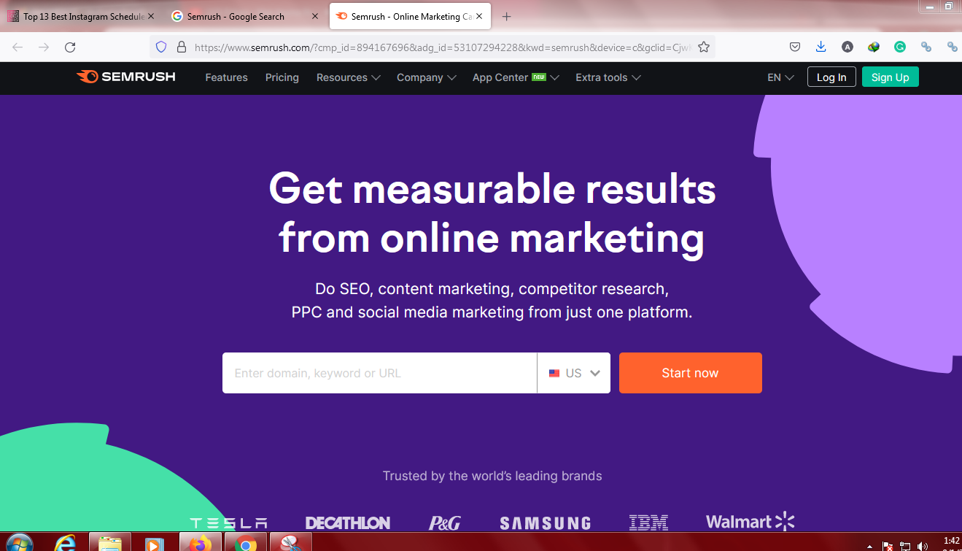
Task: Expand the Extra tools menu
Action: pyautogui.click(x=608, y=77)
